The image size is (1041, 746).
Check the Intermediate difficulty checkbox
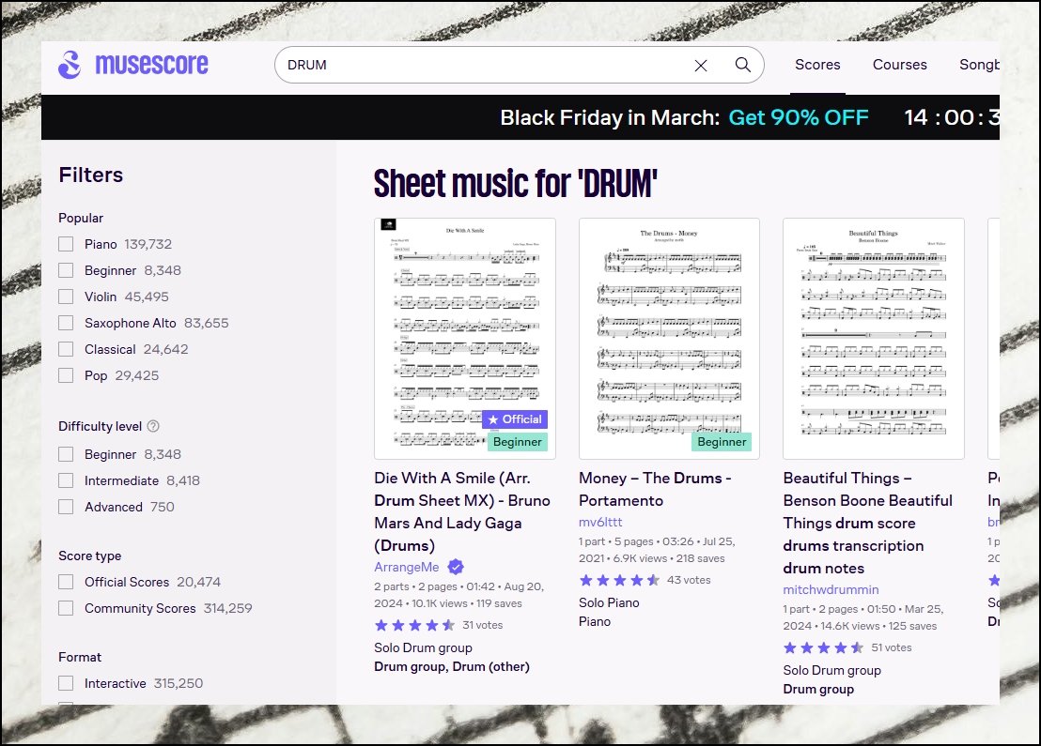(x=66, y=480)
